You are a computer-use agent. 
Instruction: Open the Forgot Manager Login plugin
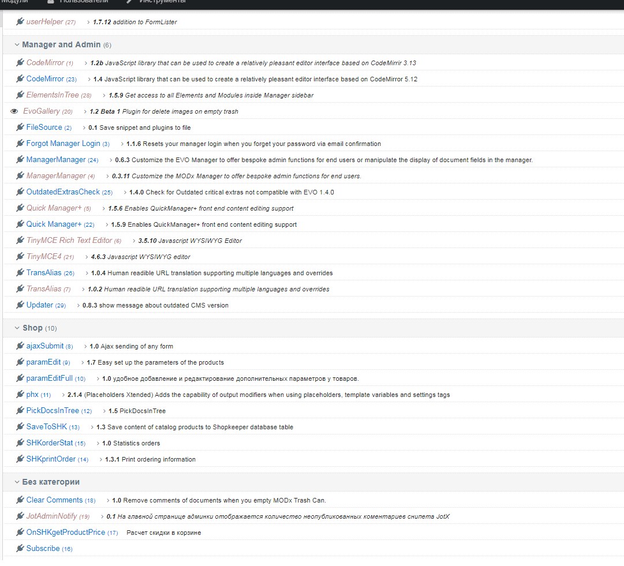[63, 143]
